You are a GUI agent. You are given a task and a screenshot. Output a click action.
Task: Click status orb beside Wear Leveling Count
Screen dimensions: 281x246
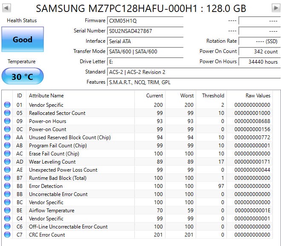pos(7,161)
